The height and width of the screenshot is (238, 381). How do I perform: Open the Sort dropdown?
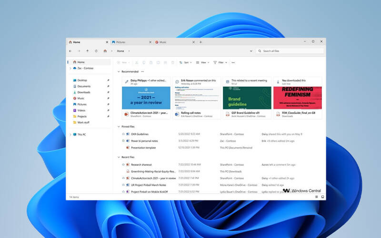click(x=186, y=63)
